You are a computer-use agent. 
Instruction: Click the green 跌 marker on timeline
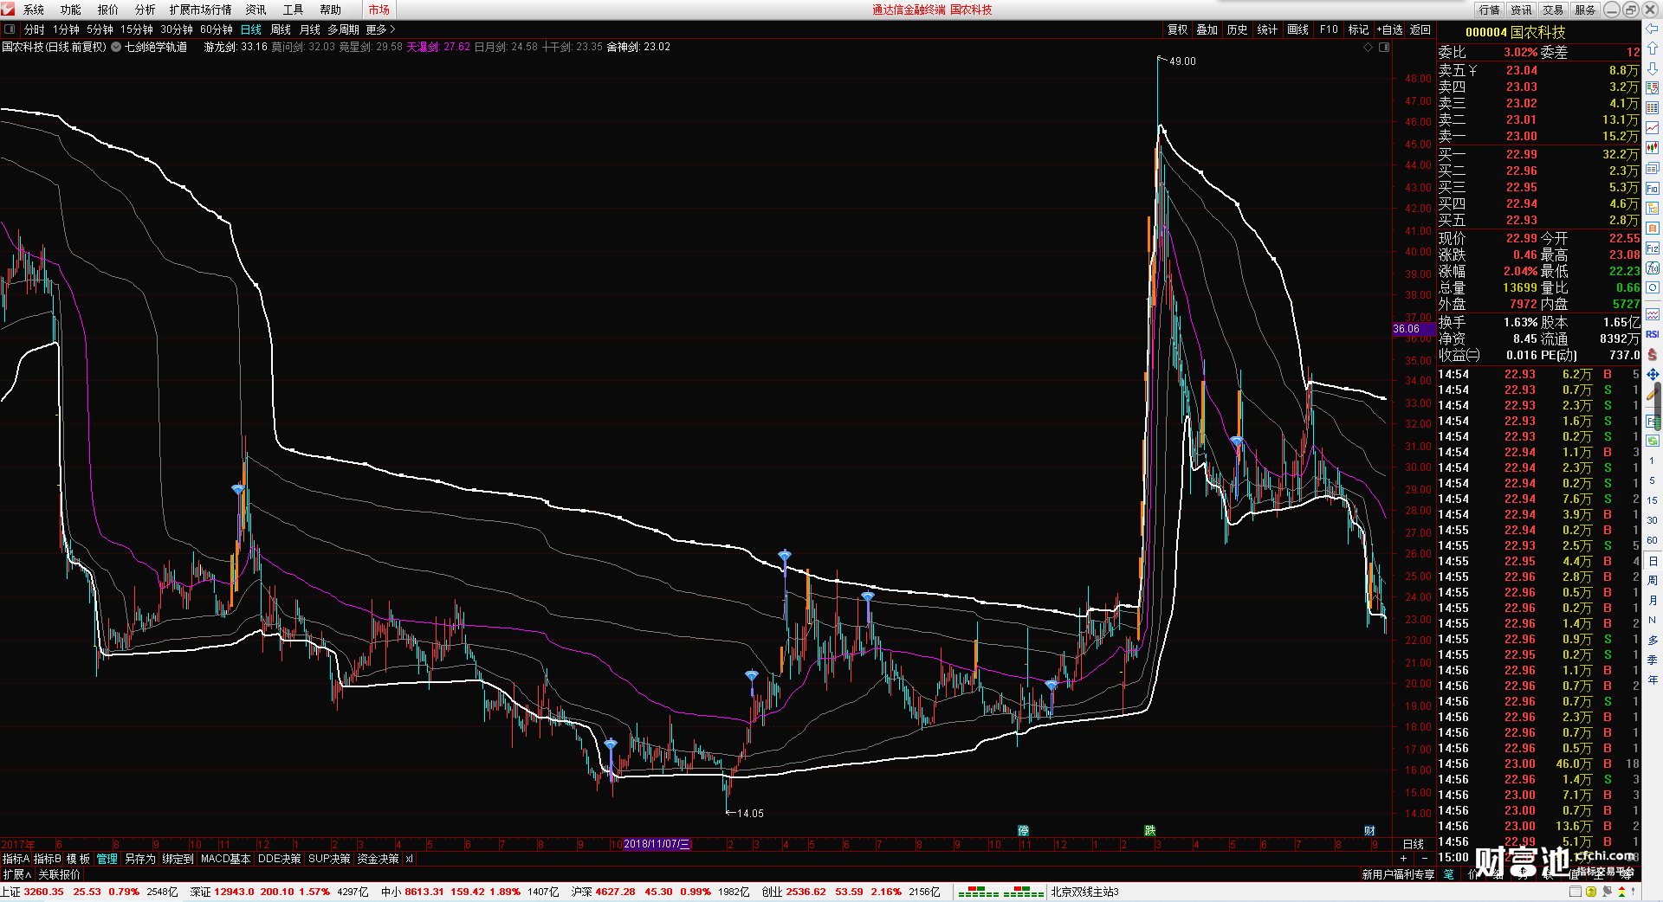(x=1149, y=831)
